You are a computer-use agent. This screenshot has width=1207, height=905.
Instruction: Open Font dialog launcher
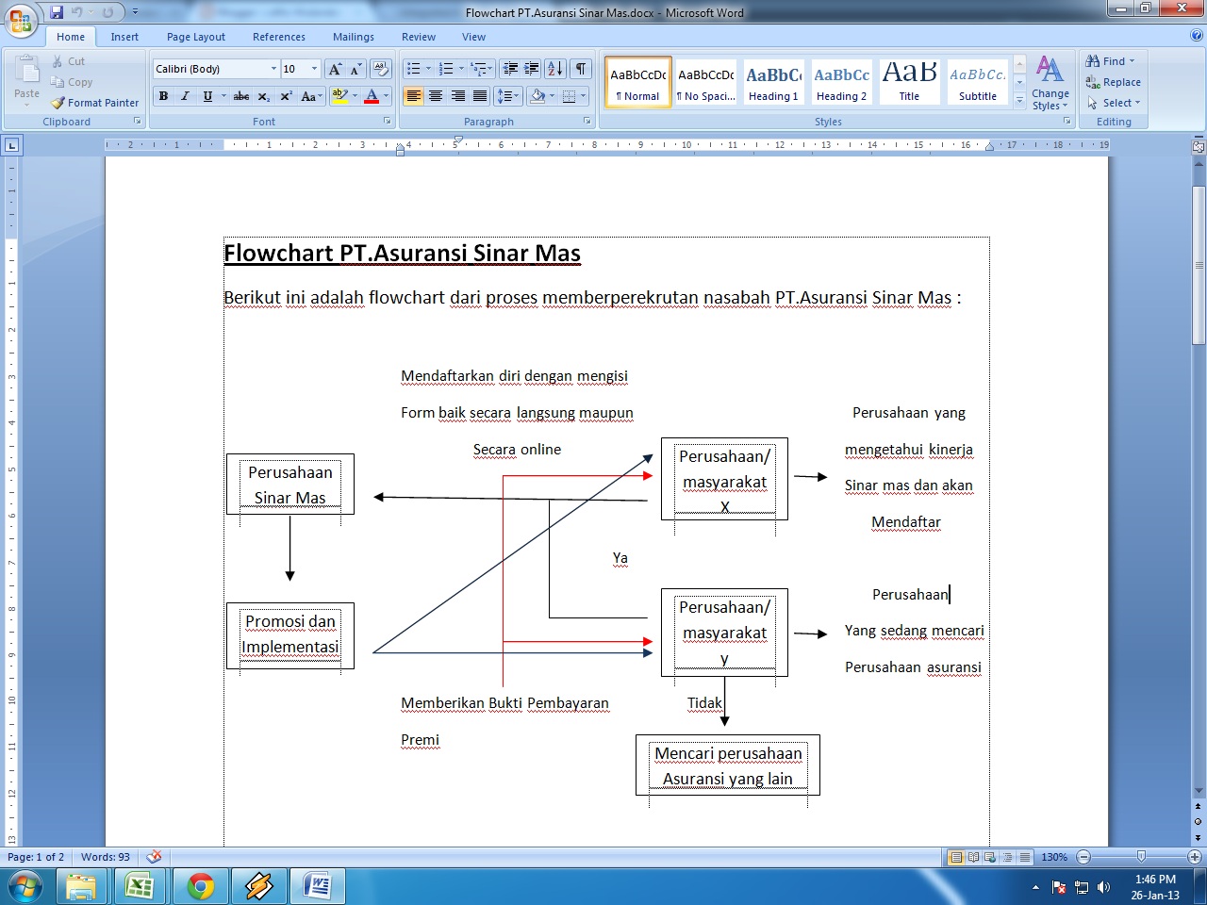pyautogui.click(x=387, y=122)
